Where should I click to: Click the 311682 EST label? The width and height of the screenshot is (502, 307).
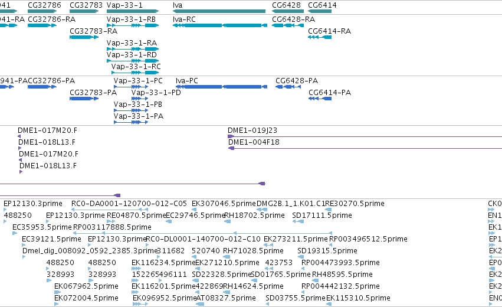tap(170, 250)
